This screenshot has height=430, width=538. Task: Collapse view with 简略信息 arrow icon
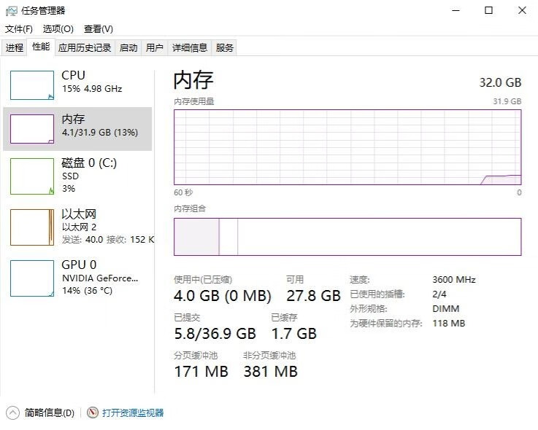pos(12,413)
